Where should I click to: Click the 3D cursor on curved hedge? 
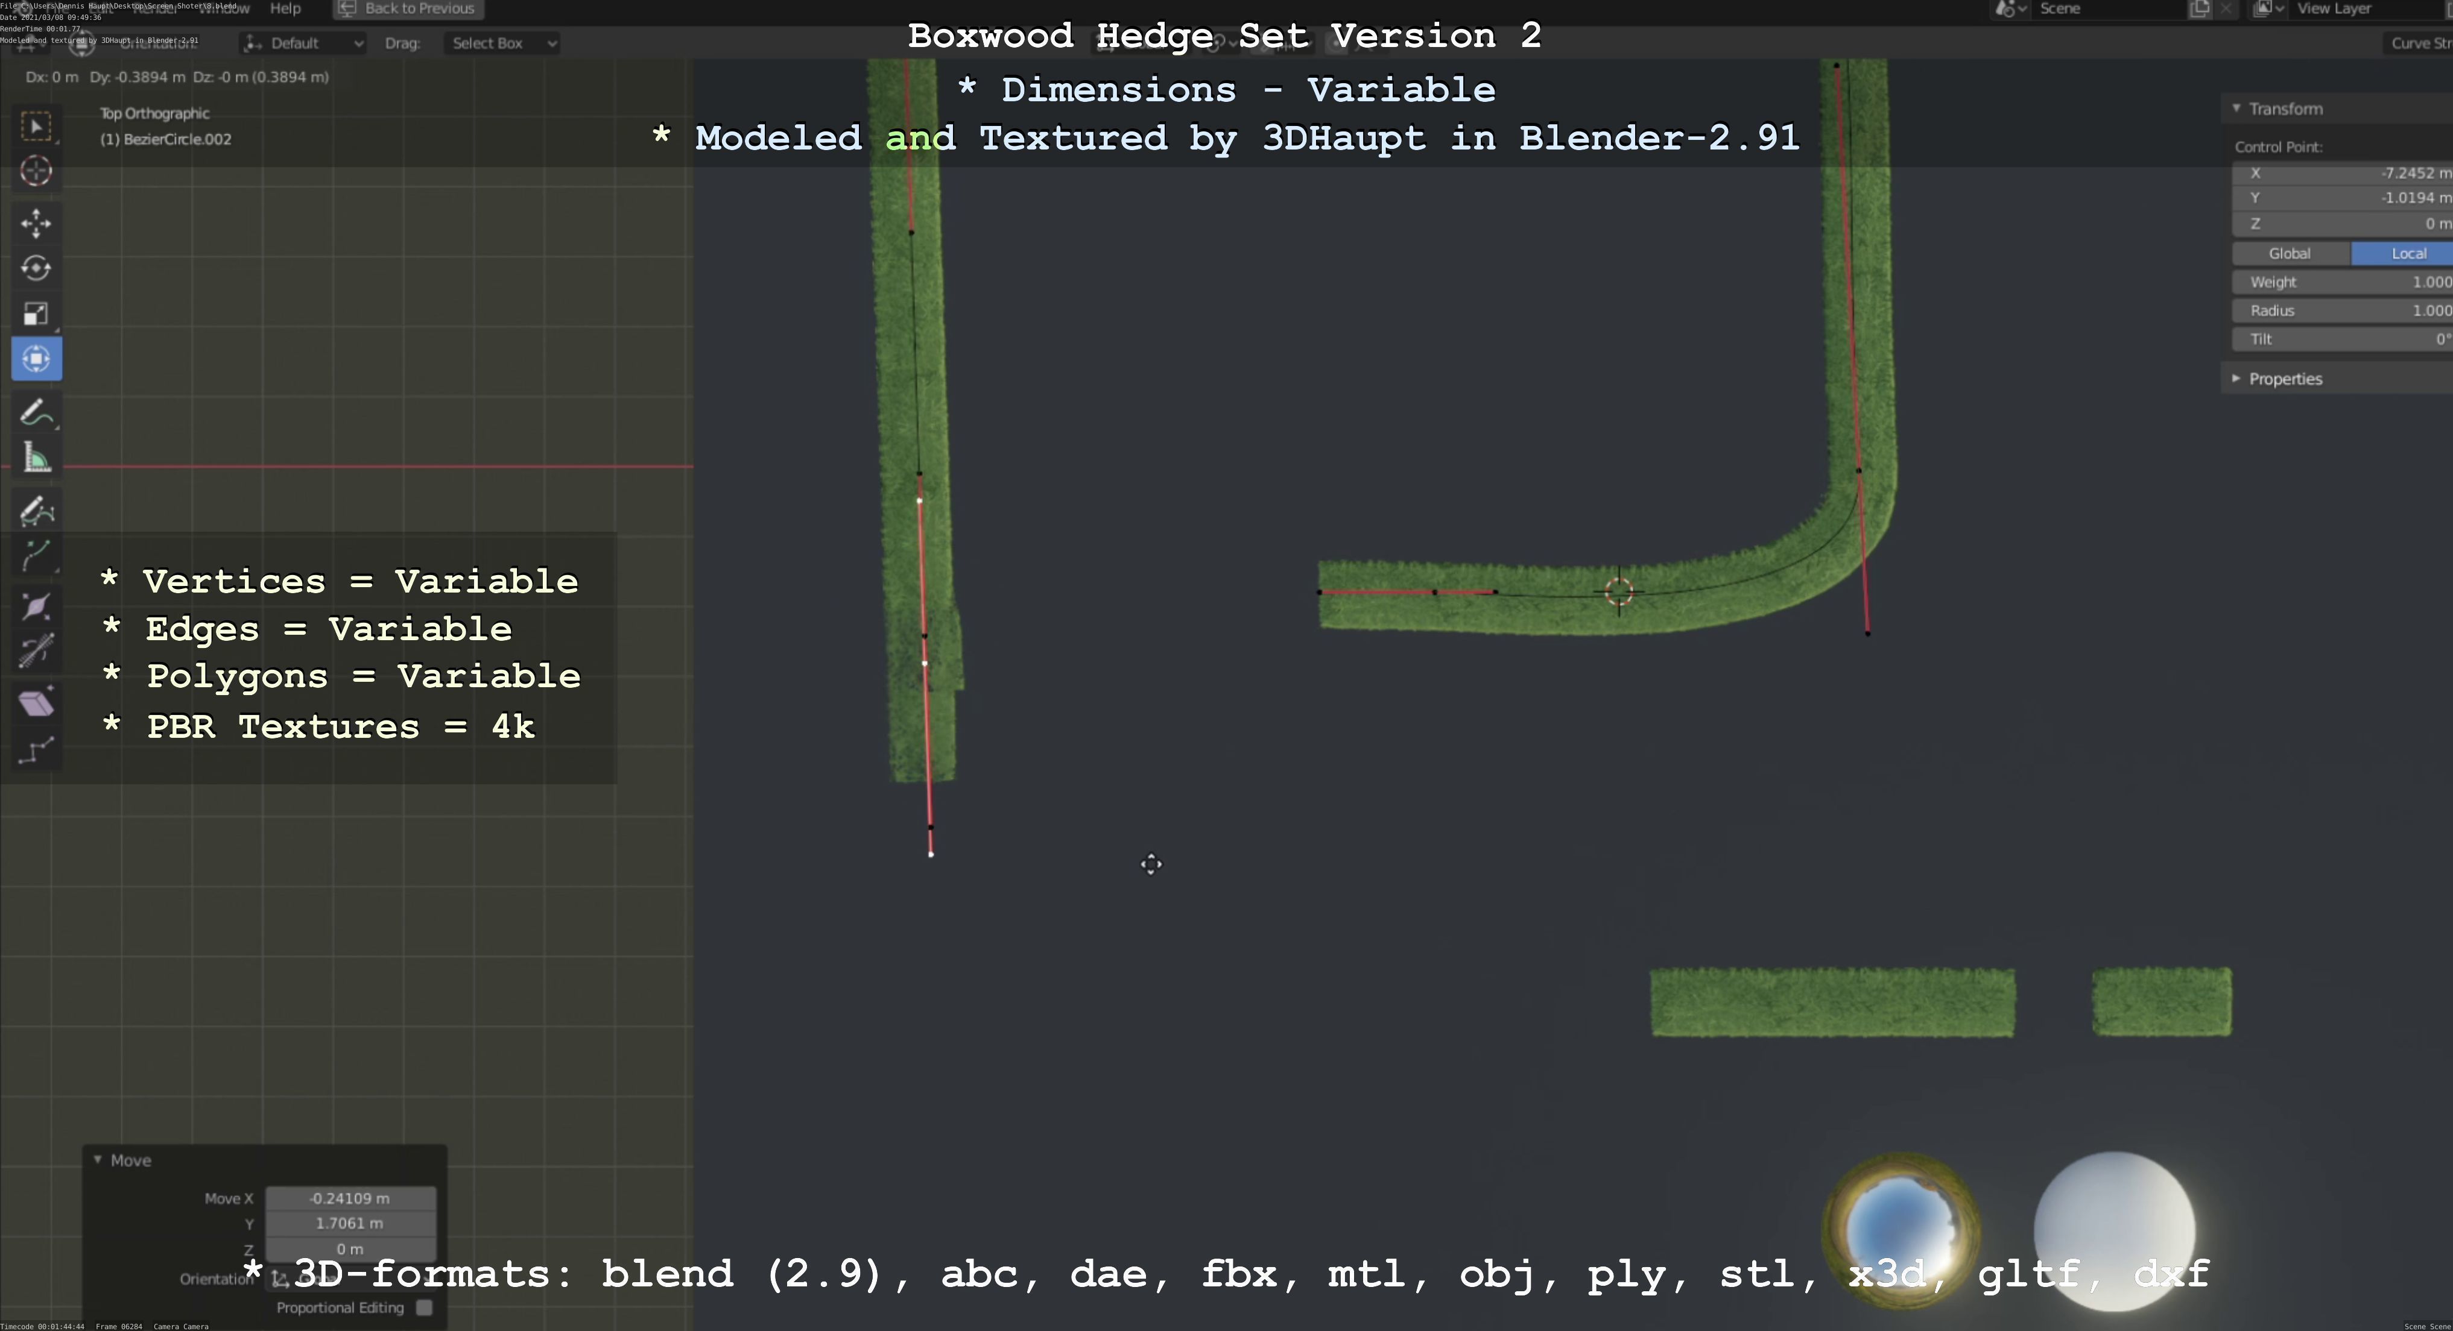1619,592
